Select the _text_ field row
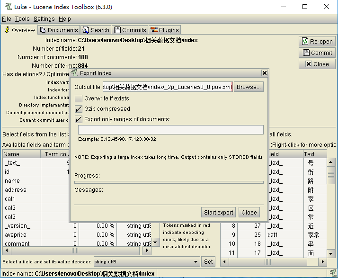Screen dimensions: 338x278 click(36, 163)
